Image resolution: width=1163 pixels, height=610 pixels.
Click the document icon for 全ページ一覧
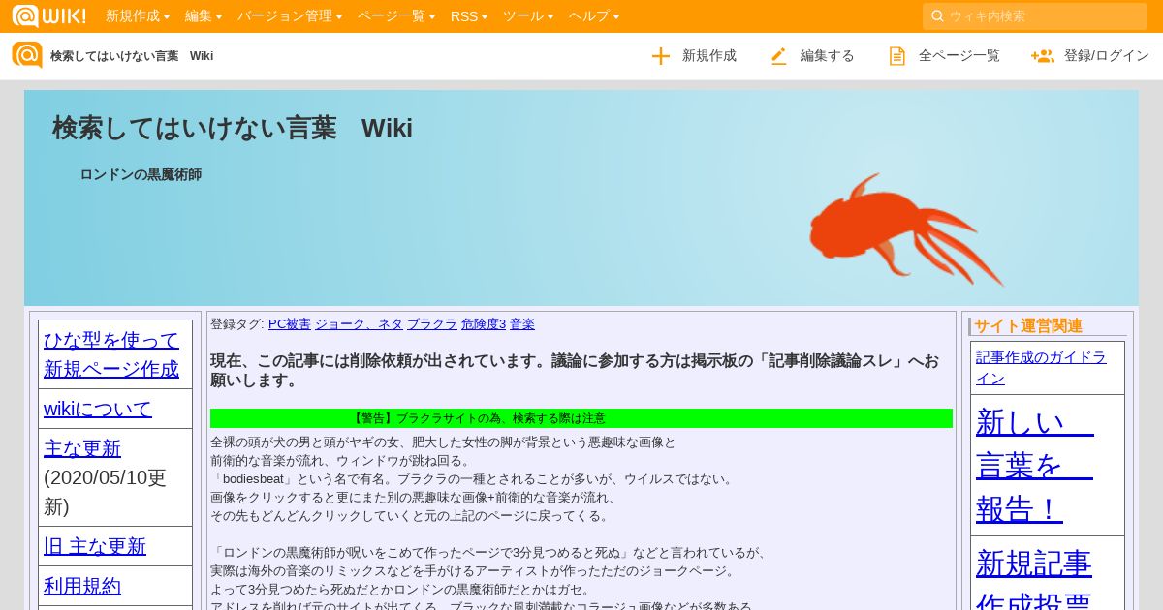[897, 56]
